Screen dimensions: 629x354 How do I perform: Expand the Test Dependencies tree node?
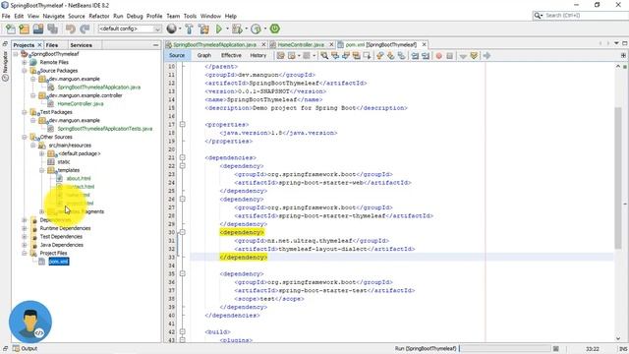click(x=25, y=237)
